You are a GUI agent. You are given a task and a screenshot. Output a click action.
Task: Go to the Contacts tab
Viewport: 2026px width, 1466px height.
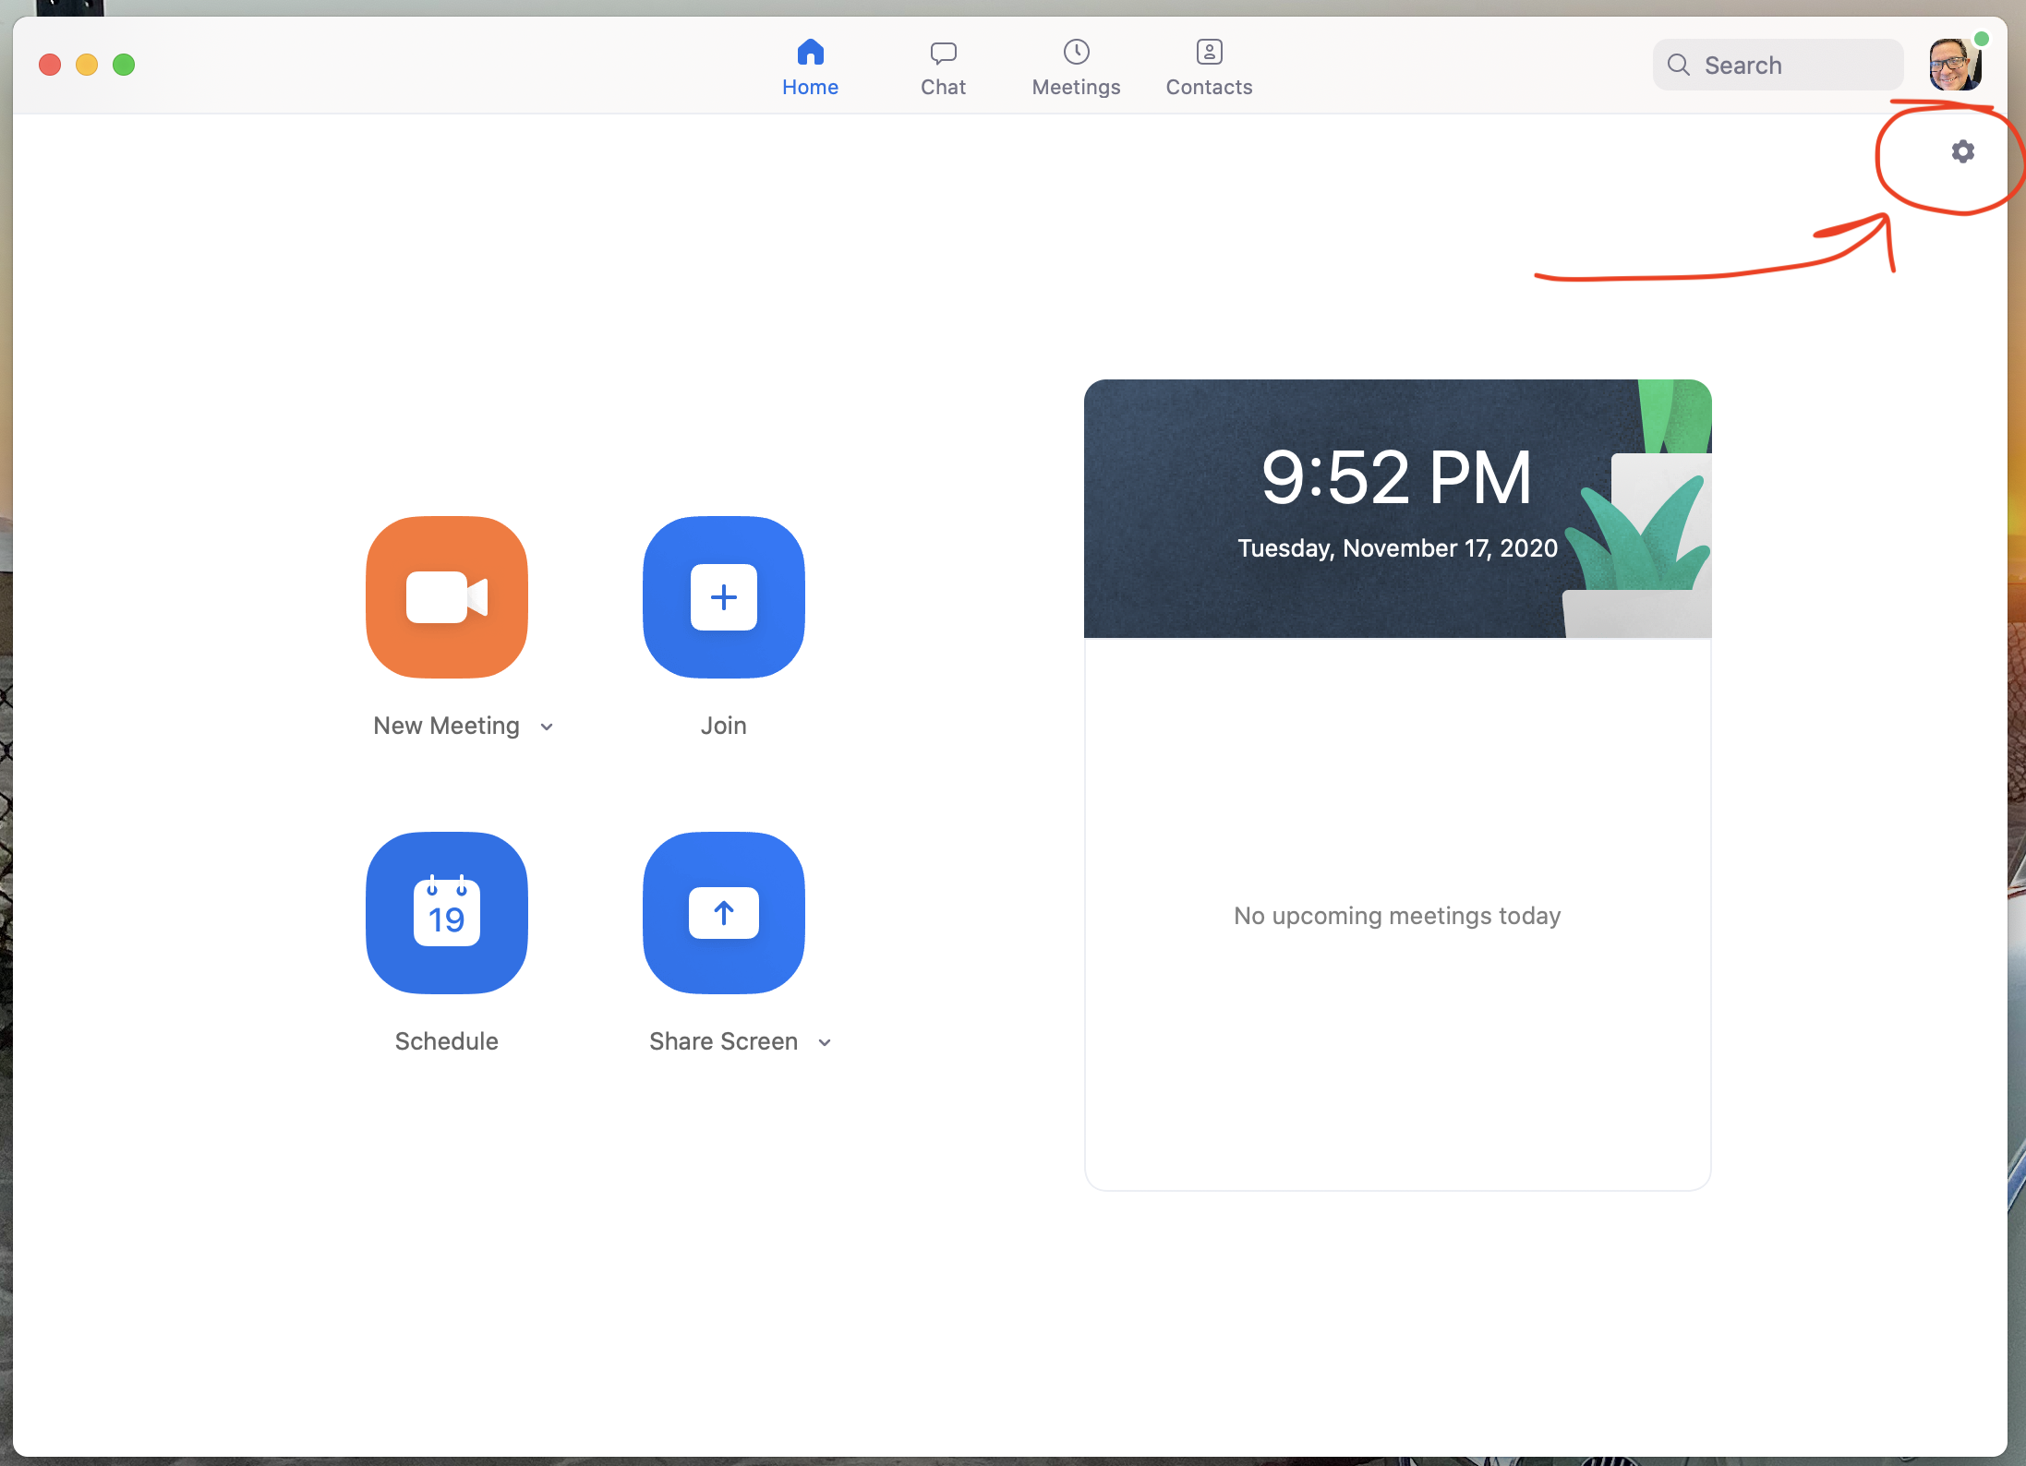pyautogui.click(x=1209, y=67)
